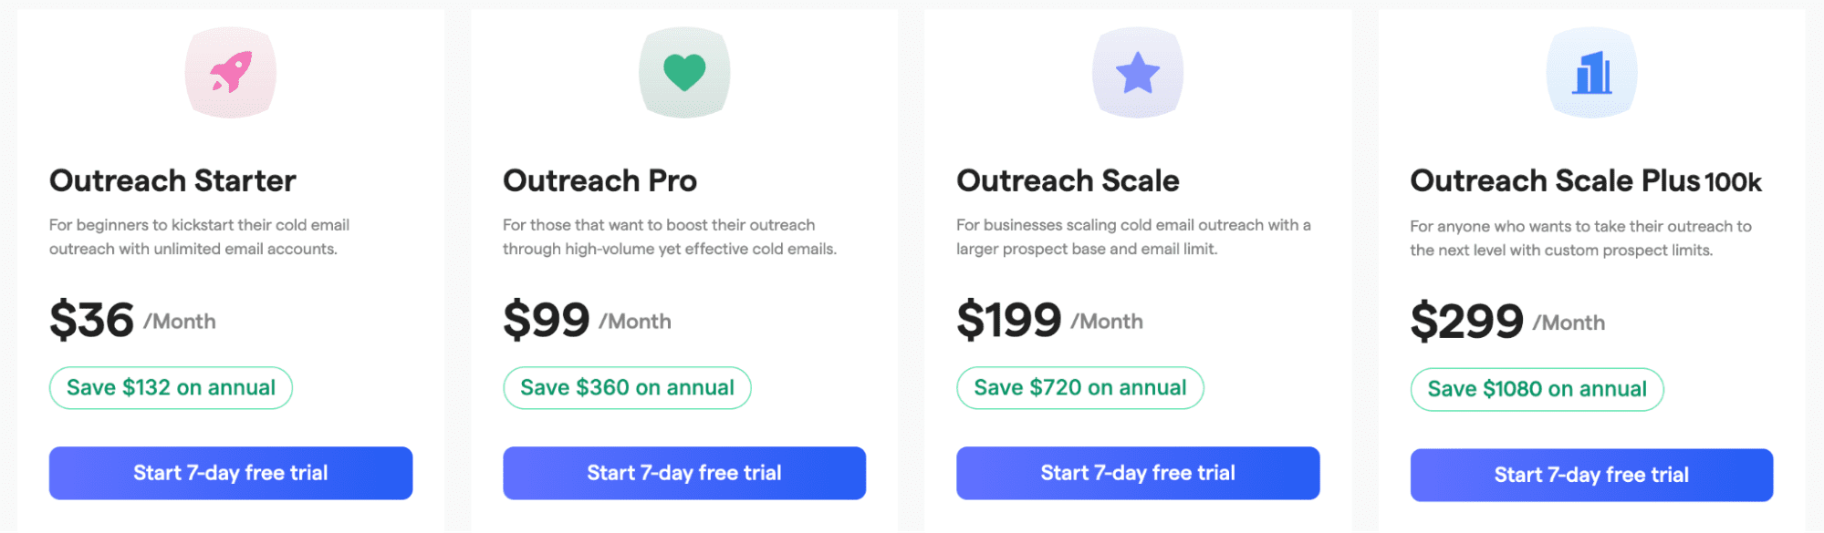The height and width of the screenshot is (533, 1824).
Task: Click the $299 per month price
Action: pyautogui.click(x=1507, y=322)
